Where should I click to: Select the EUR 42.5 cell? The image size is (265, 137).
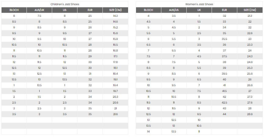pos(224,103)
